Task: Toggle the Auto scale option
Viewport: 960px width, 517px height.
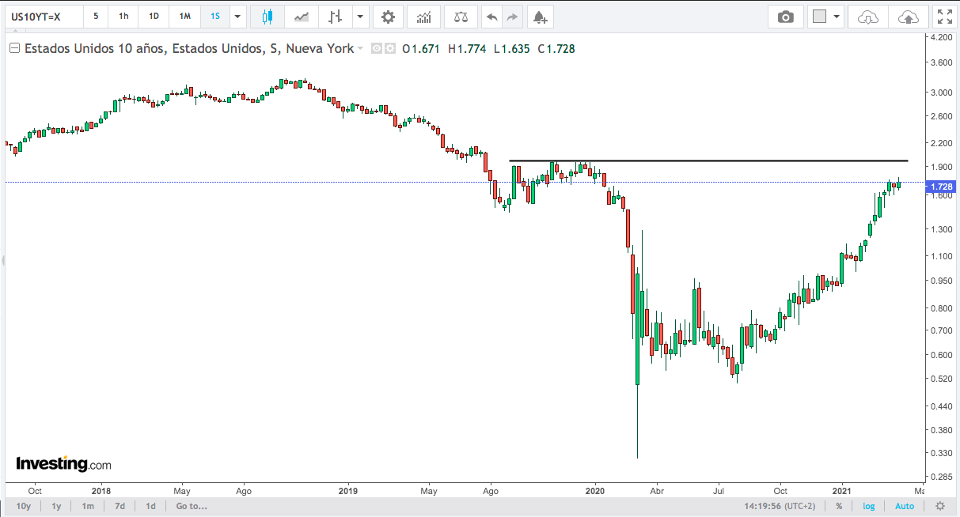Action: (x=905, y=506)
